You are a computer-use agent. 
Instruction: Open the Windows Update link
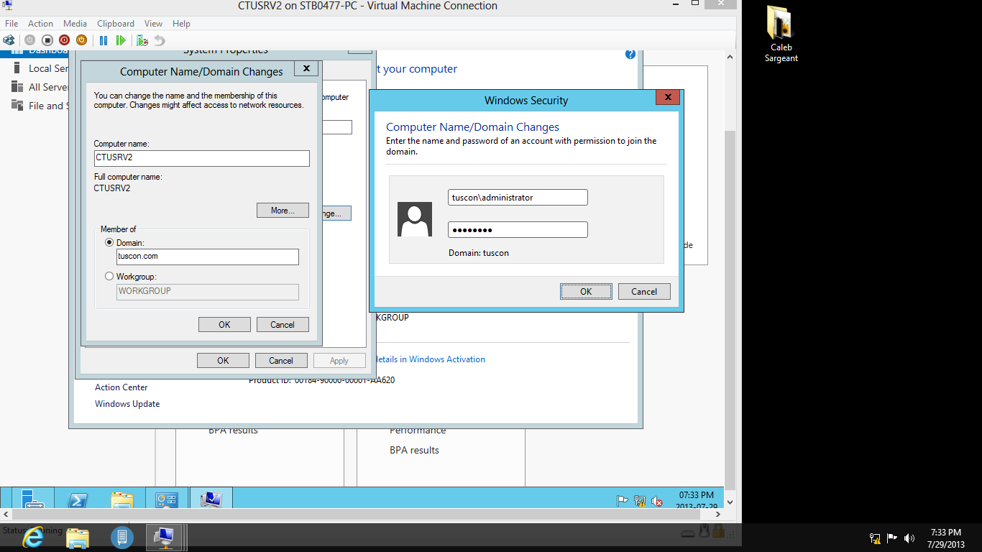(x=127, y=404)
